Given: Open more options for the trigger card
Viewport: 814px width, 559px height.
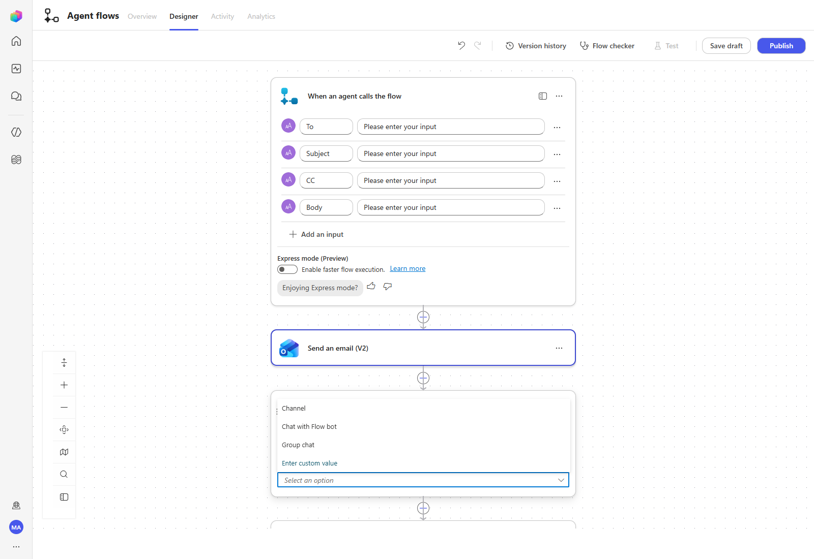Looking at the screenshot, I should pos(559,96).
